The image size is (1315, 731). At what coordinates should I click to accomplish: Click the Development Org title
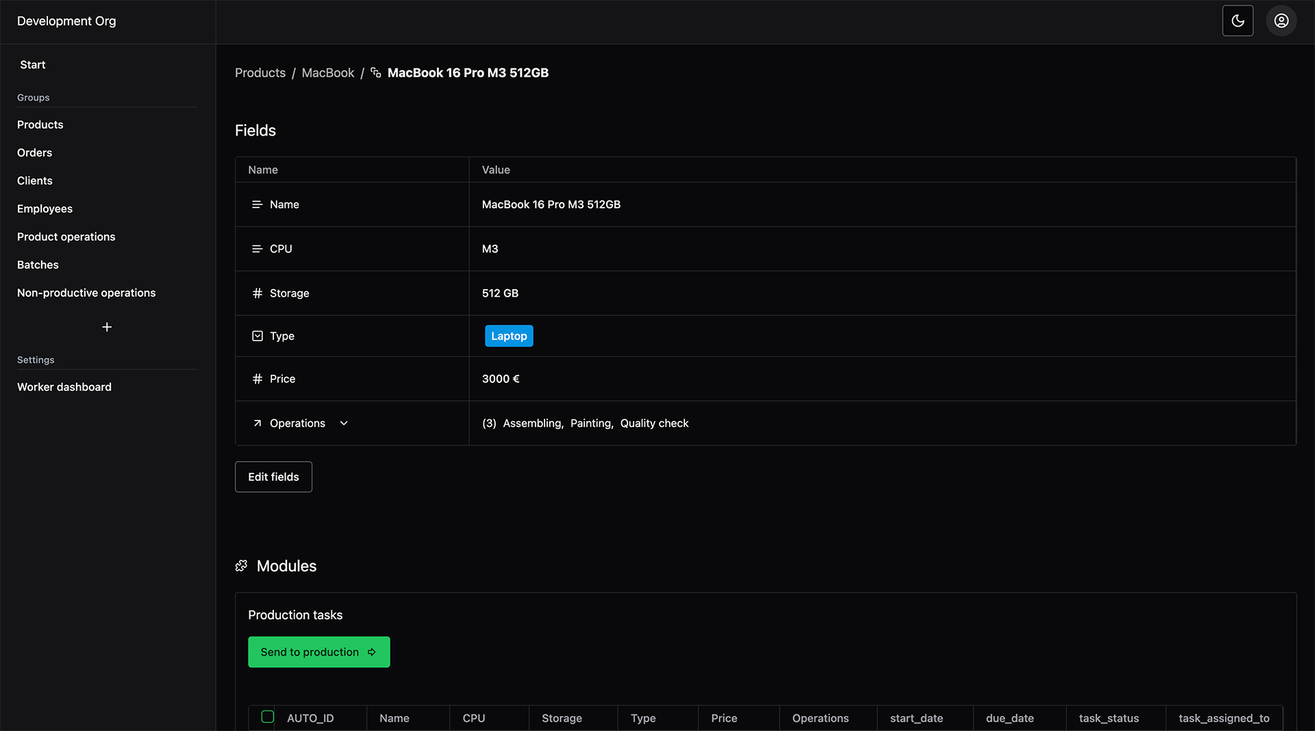66,21
